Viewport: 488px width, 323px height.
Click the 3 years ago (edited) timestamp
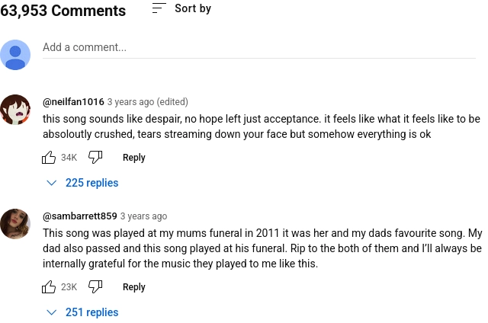(147, 101)
